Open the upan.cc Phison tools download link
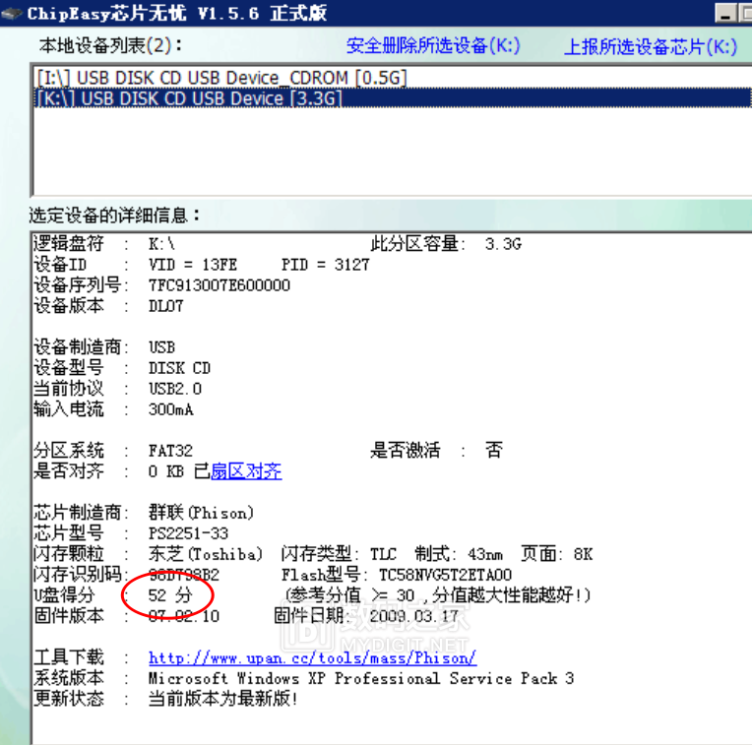753x745 pixels. coord(312,657)
